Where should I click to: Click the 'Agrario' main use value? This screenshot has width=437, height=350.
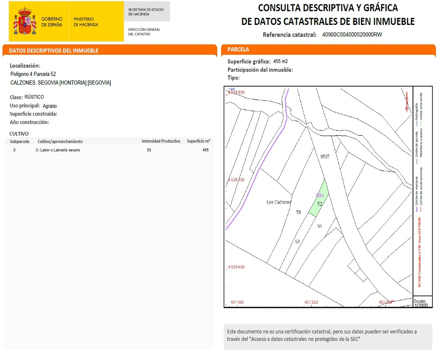tap(50, 106)
